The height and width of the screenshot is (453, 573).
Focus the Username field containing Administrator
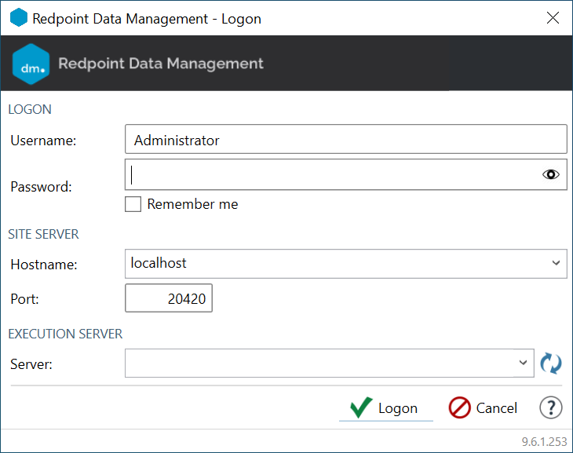345,141
